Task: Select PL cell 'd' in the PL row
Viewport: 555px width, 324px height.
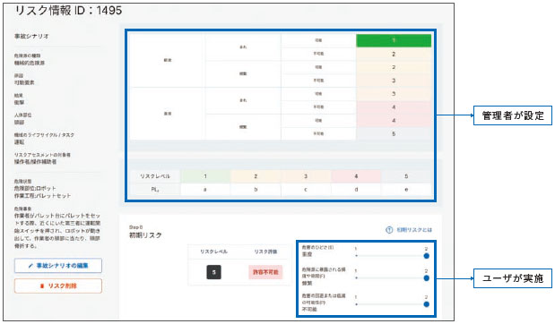Action: tap(356, 190)
